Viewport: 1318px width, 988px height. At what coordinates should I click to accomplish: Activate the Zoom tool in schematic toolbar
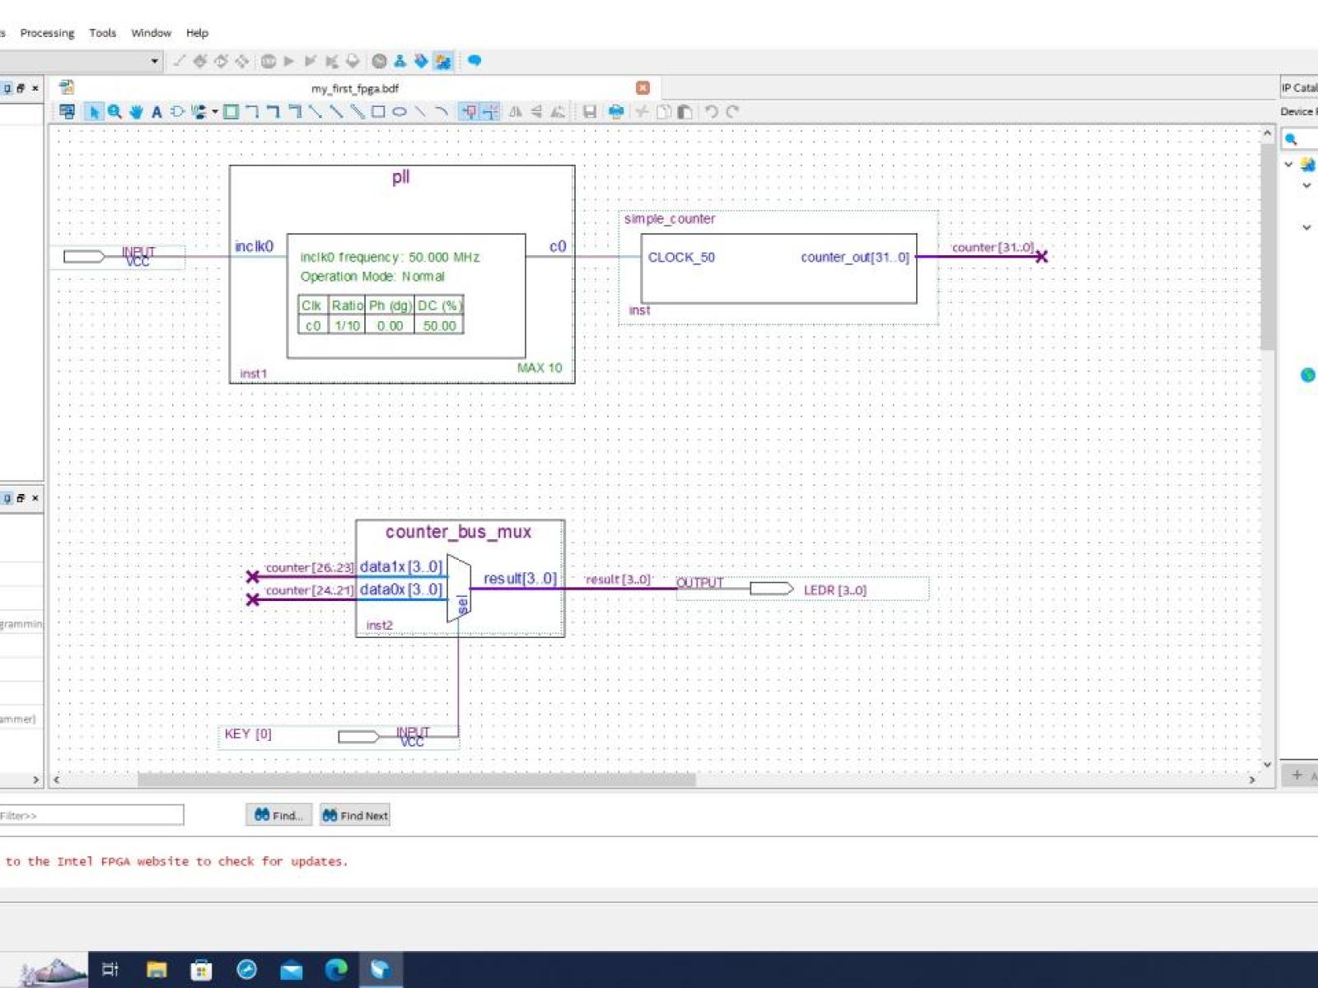[115, 112]
